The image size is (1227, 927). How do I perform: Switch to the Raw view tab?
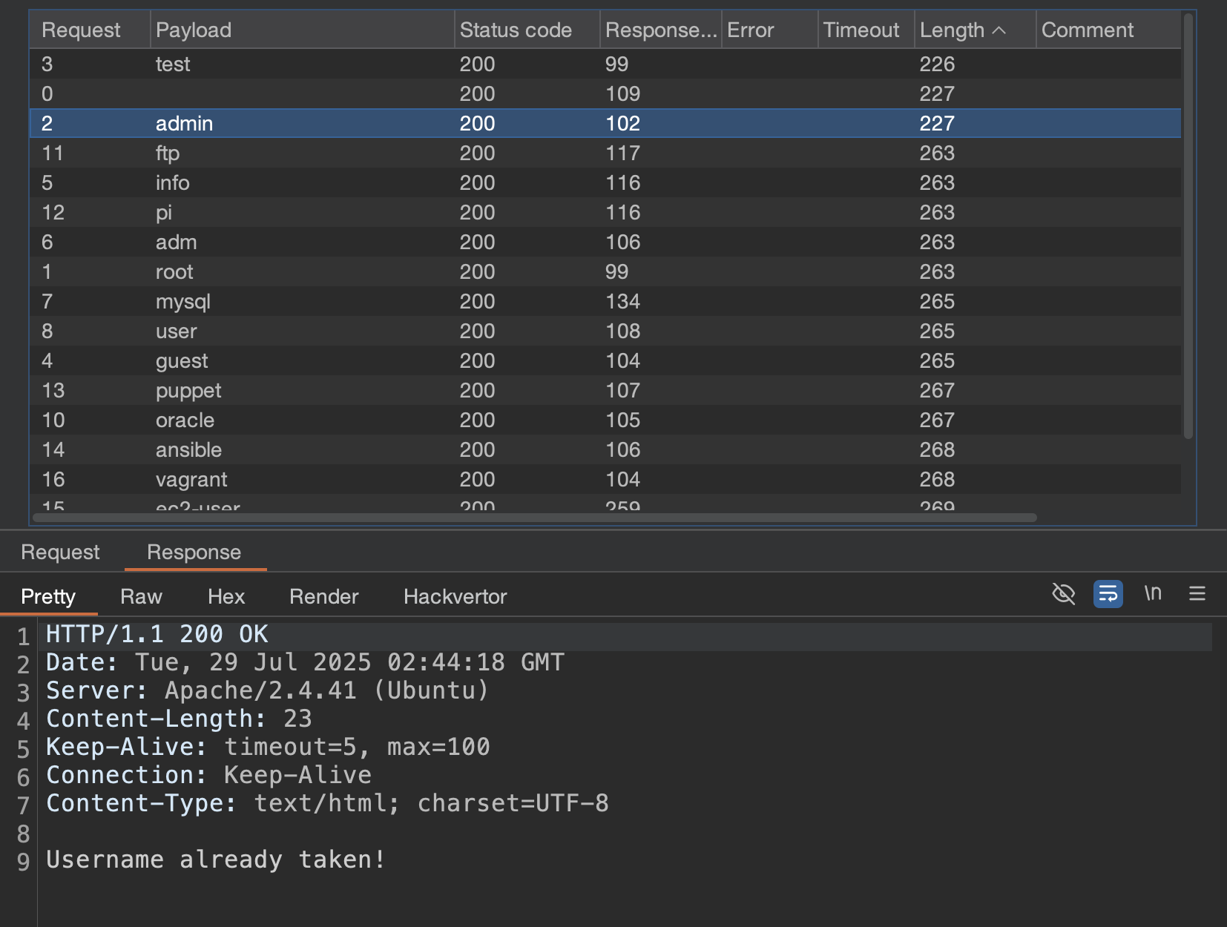pos(141,596)
